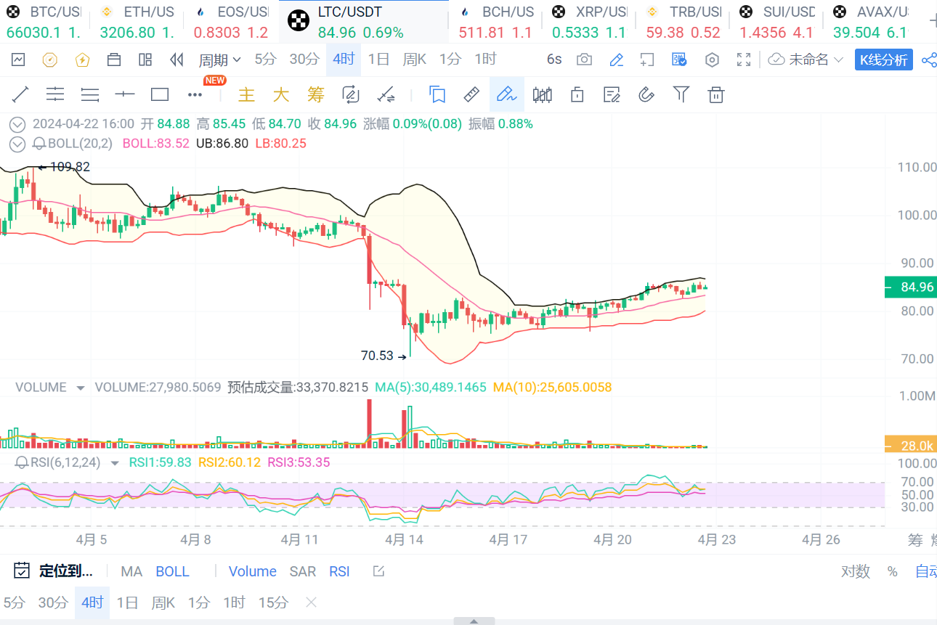Viewport: 937px width, 625px height.
Task: Click the diagonal line with arrows icon
Action: pos(386,94)
